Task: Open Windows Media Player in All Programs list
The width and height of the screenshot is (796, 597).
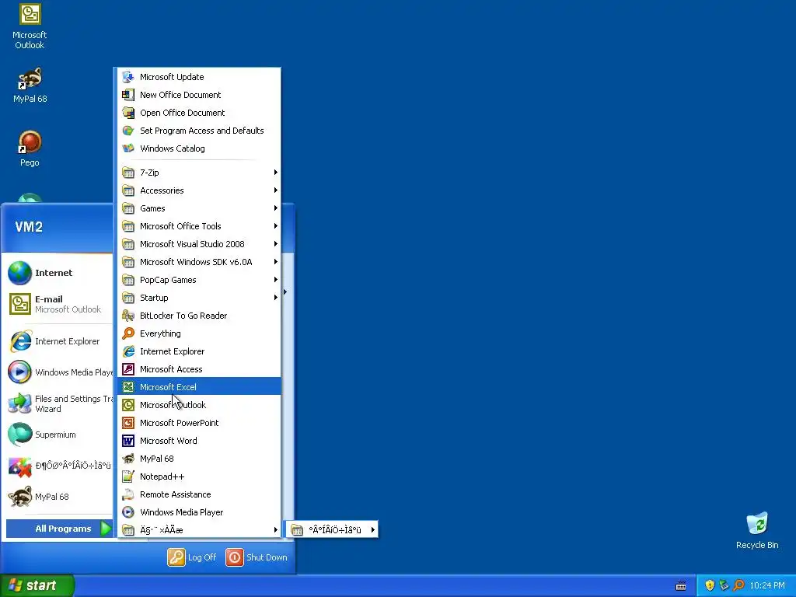Action: coord(199,512)
